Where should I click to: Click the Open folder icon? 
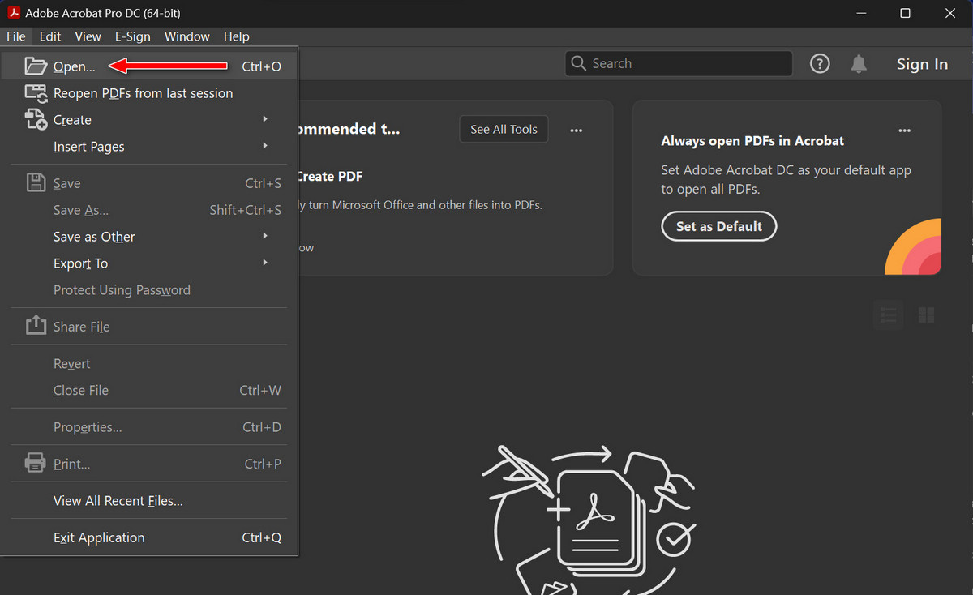tap(36, 66)
